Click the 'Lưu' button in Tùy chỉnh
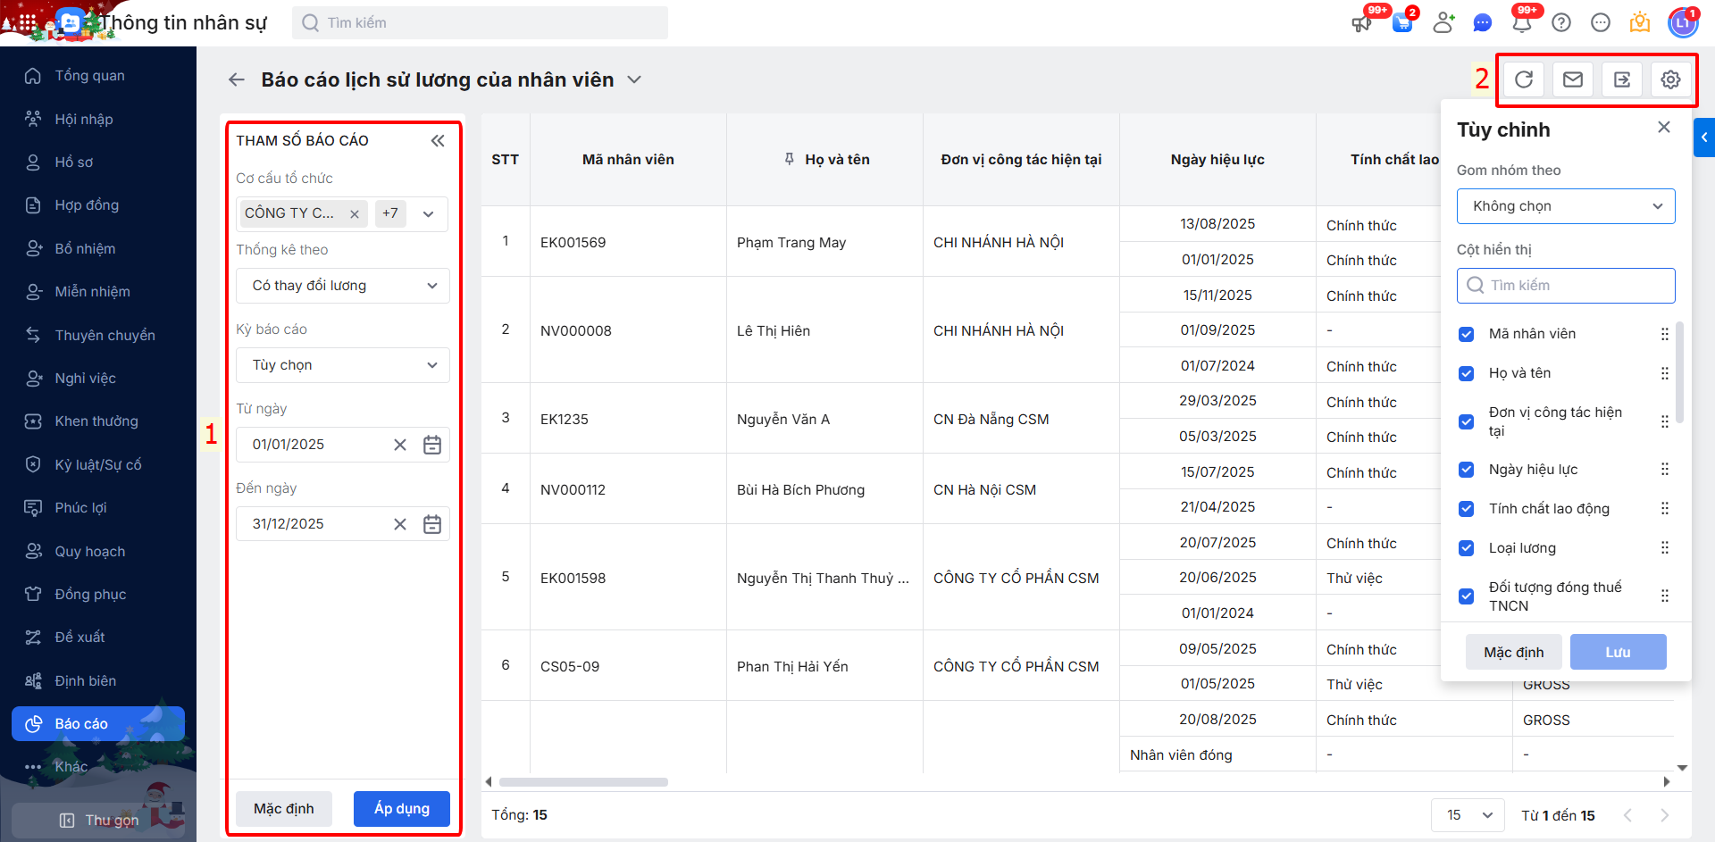Viewport: 1715px width, 842px height. [1618, 652]
